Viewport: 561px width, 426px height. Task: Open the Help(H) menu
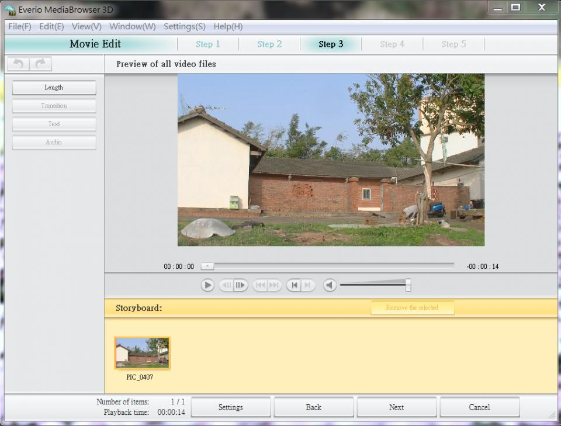tap(228, 26)
